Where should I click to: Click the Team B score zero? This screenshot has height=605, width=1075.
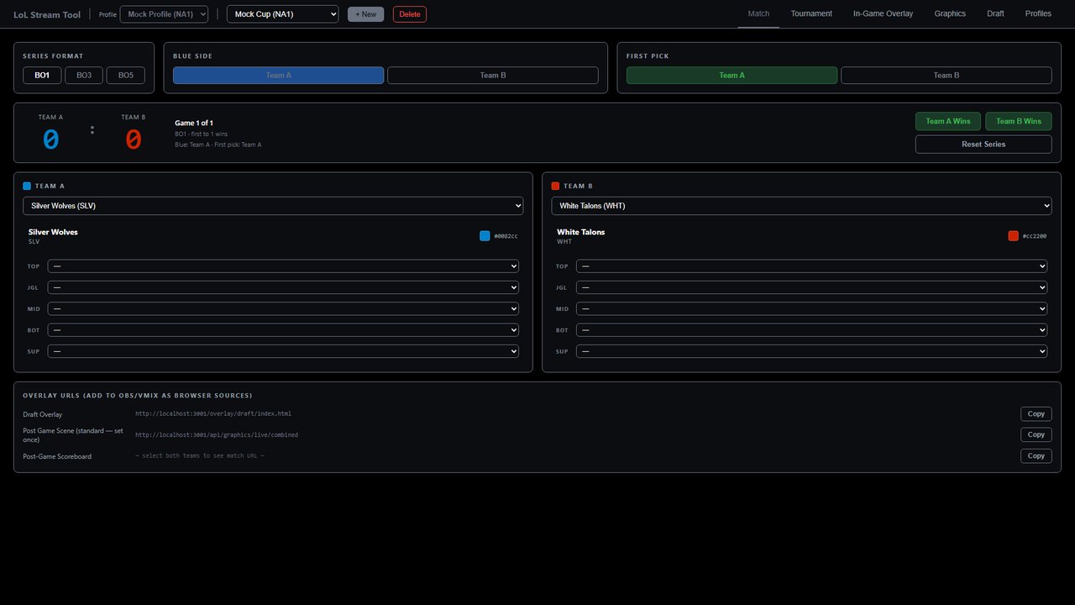click(133, 139)
